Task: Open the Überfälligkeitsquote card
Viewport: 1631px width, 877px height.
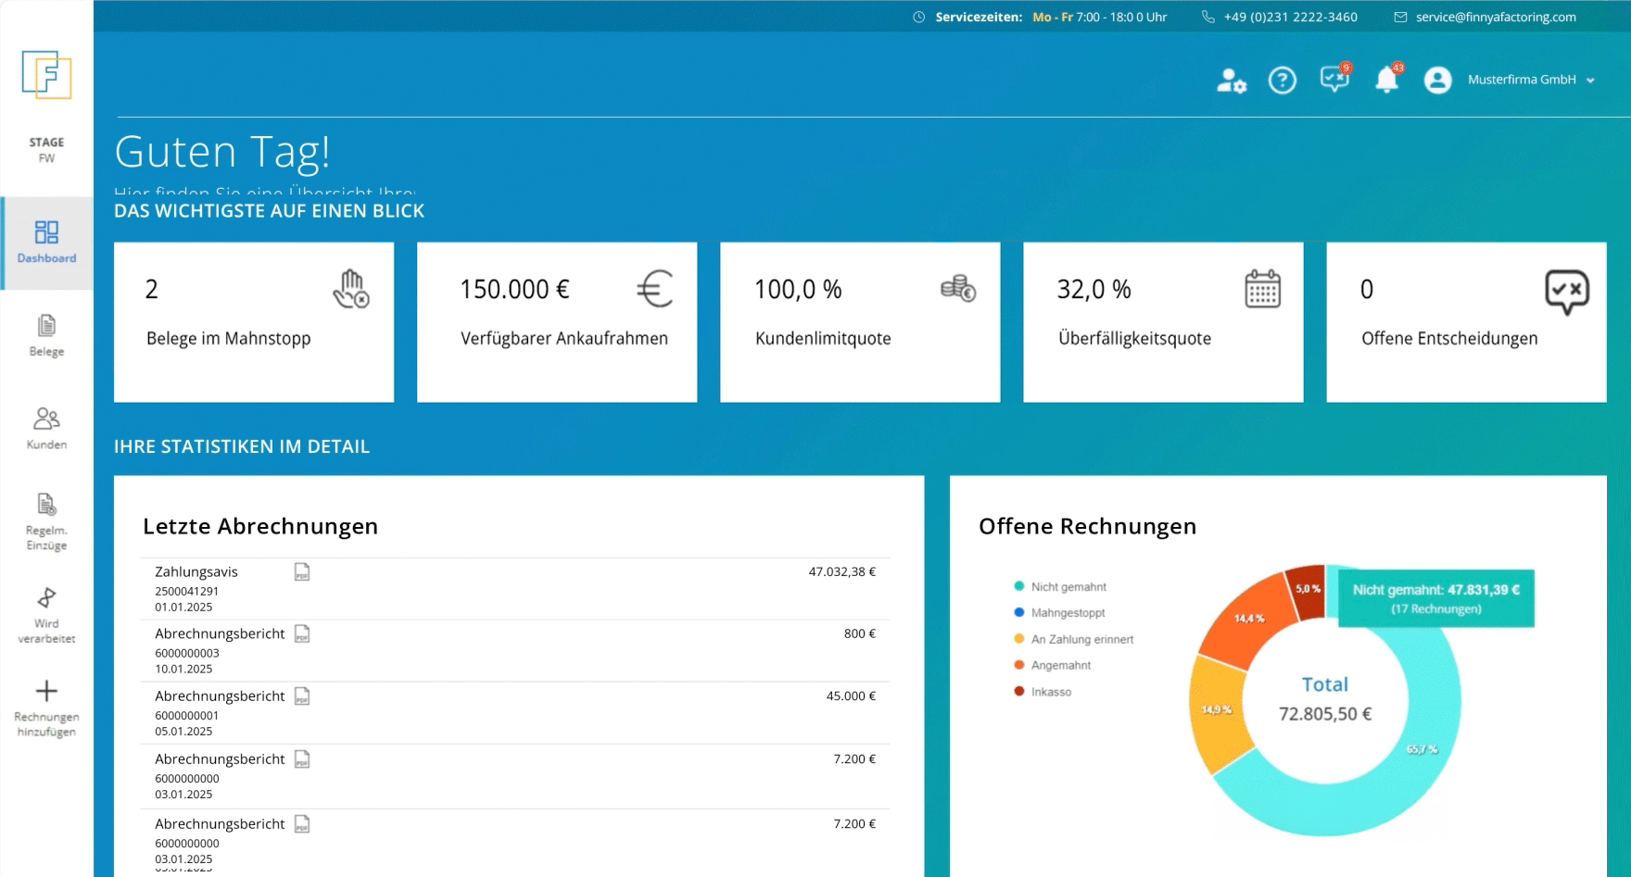Action: 1163,322
